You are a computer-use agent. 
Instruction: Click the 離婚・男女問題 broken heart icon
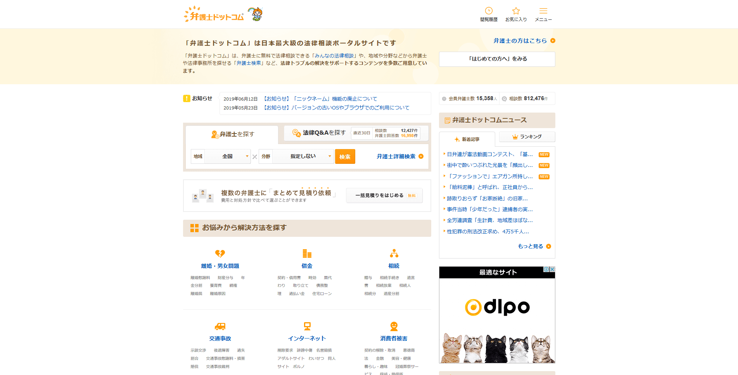click(220, 253)
